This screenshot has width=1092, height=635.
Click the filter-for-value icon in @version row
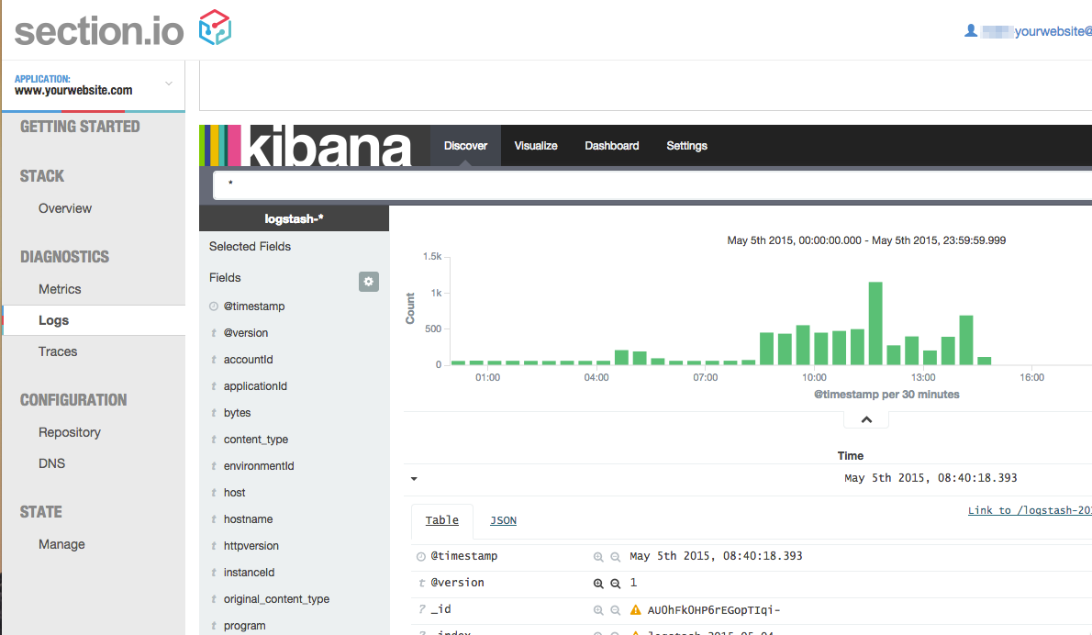(x=598, y=584)
